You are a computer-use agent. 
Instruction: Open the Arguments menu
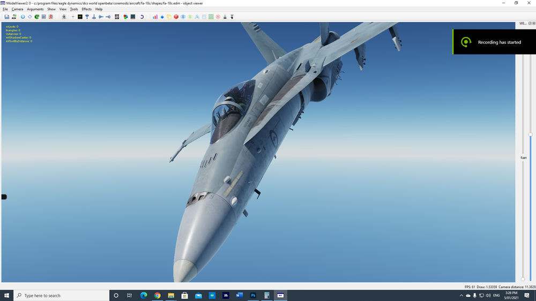click(x=35, y=9)
